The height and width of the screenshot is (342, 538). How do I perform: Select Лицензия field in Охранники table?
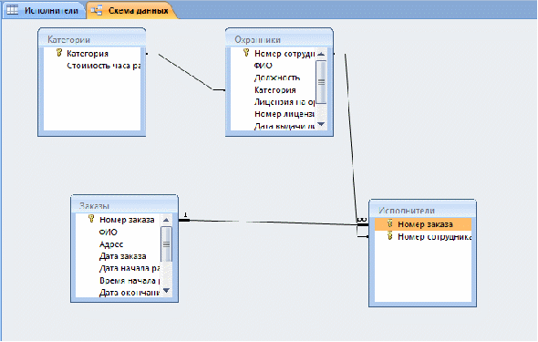pyautogui.click(x=285, y=102)
